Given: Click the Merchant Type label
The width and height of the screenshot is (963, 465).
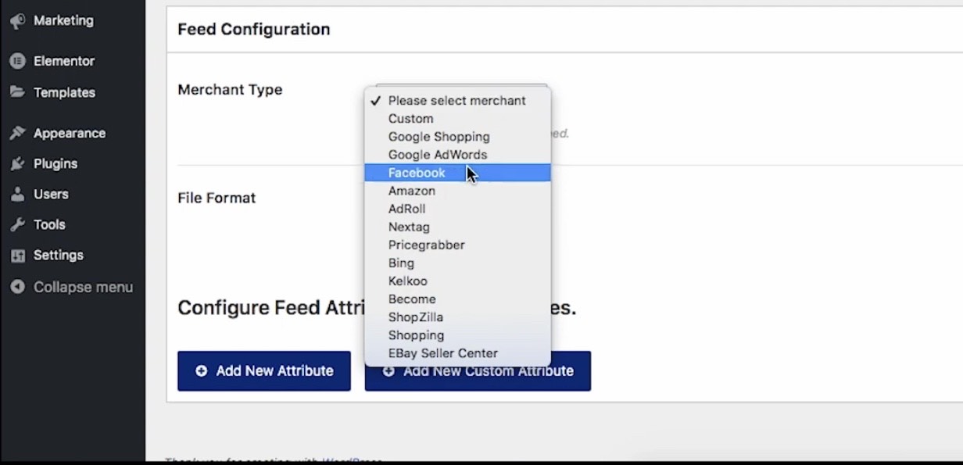Looking at the screenshot, I should coord(230,90).
